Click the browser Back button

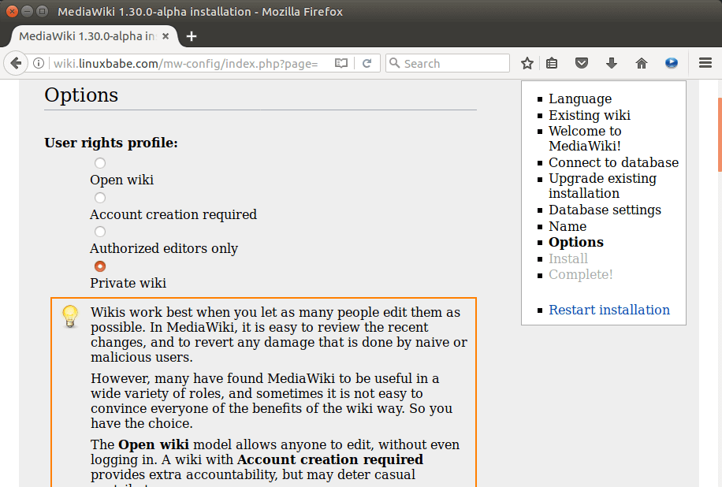[15, 64]
